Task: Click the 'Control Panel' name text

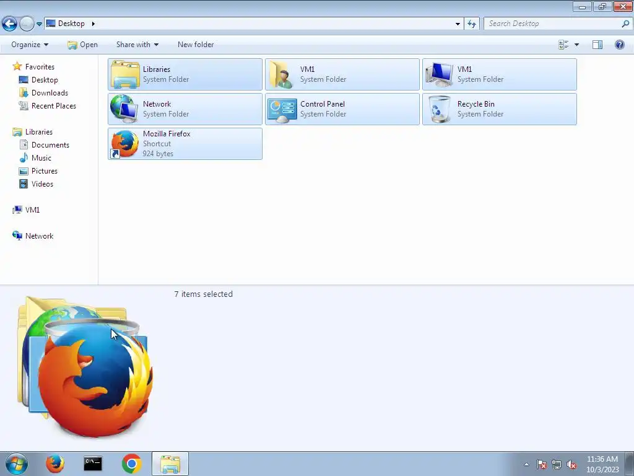Action: click(x=322, y=104)
